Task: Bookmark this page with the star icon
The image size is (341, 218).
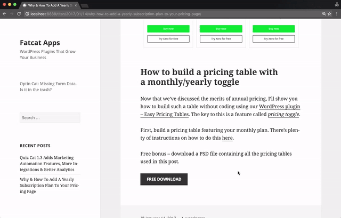Action: click(330, 13)
